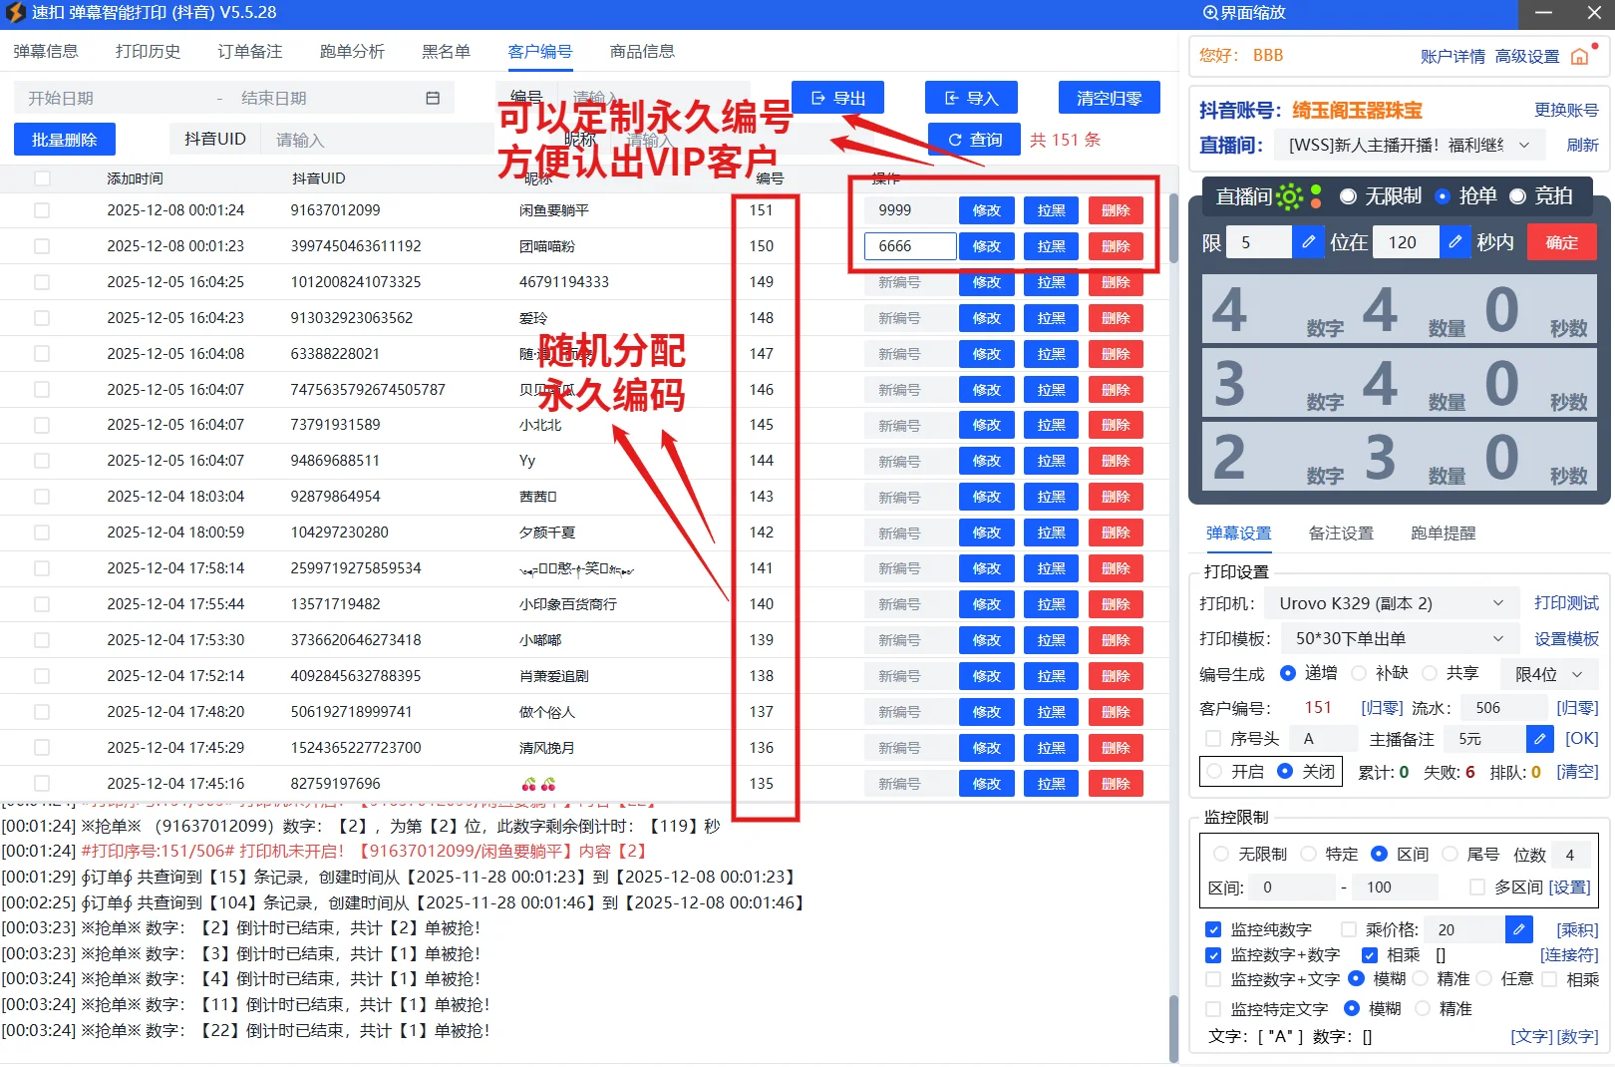The image size is (1615, 1067).
Task: Click the pencil edit icon next to 主播备注 5元
Action: tap(1539, 739)
